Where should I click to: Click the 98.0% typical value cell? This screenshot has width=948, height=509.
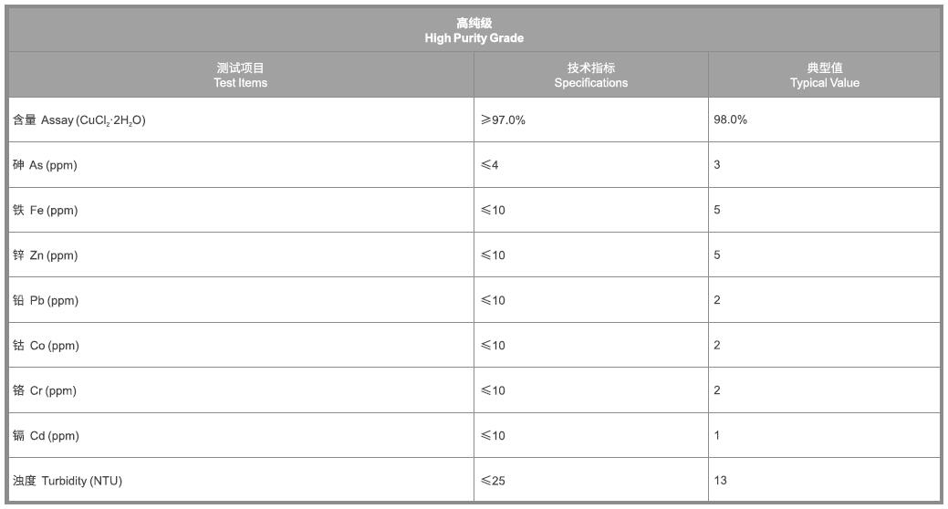(x=730, y=119)
